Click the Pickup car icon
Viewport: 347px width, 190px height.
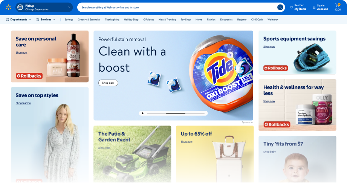click(x=20, y=7)
